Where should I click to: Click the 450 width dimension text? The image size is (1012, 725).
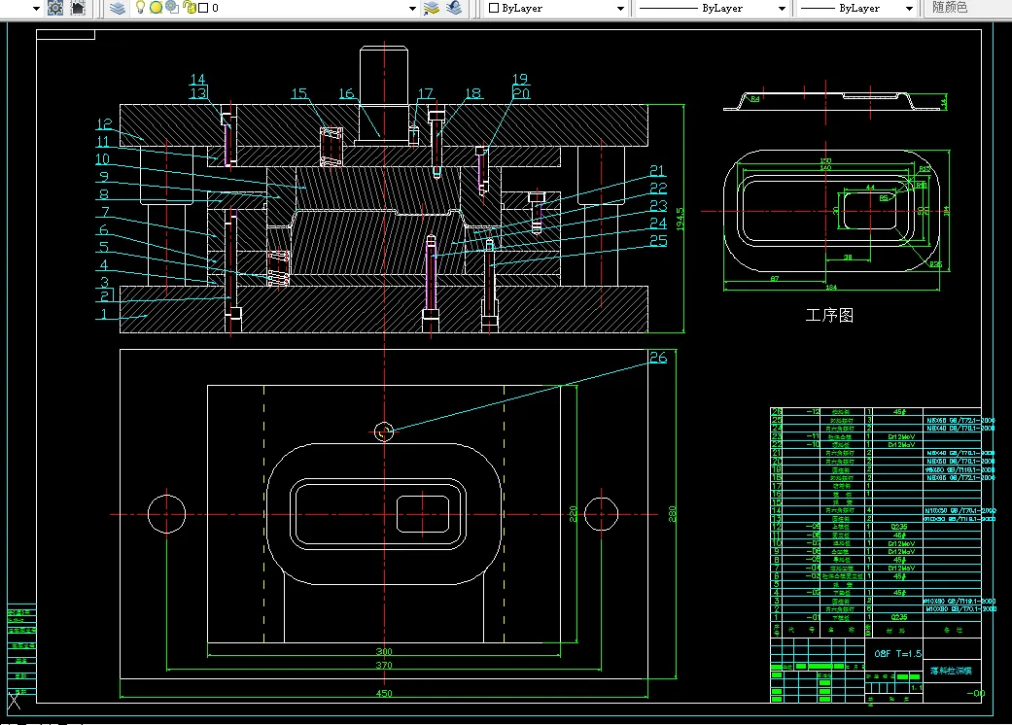point(384,693)
